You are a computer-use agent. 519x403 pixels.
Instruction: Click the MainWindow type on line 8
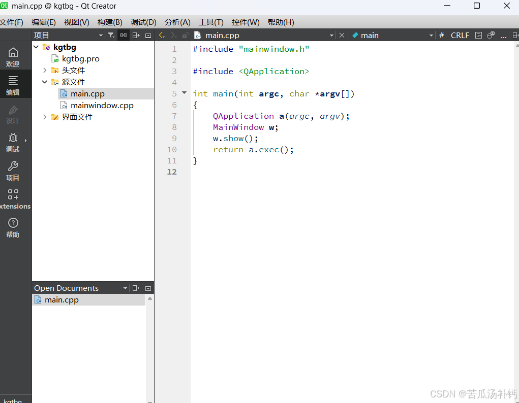(x=238, y=127)
